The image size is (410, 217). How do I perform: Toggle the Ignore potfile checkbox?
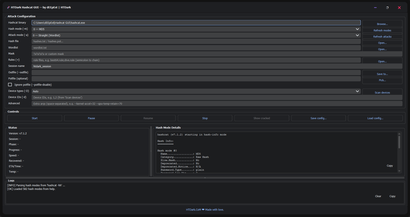point(10,85)
